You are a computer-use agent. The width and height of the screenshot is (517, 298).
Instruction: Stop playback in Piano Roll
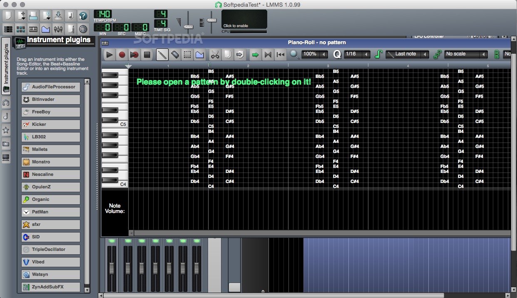(147, 54)
